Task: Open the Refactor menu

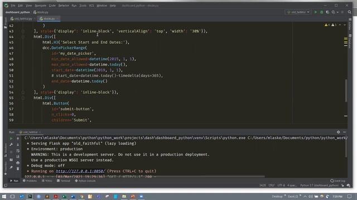Action: (x=64, y=6)
